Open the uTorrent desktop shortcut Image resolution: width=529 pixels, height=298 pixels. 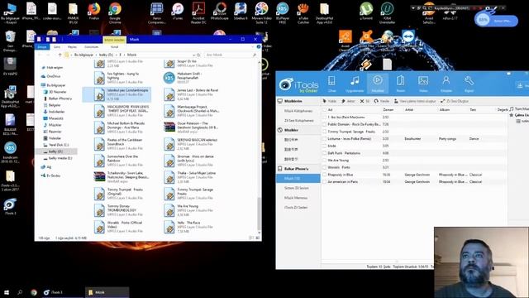[x=366, y=12]
